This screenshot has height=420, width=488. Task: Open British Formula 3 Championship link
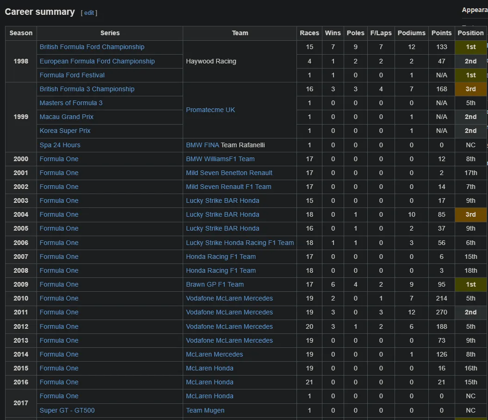[87, 89]
